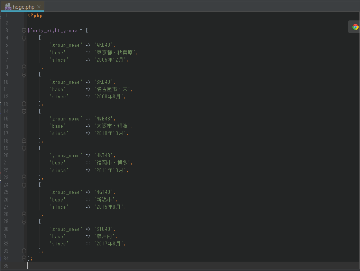Collapse the fold marker on line 29
The image size is (360, 271).
coord(24,222)
